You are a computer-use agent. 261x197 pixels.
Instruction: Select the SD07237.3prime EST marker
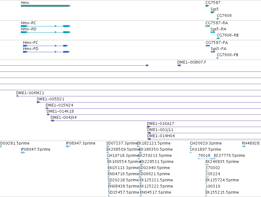(108, 146)
